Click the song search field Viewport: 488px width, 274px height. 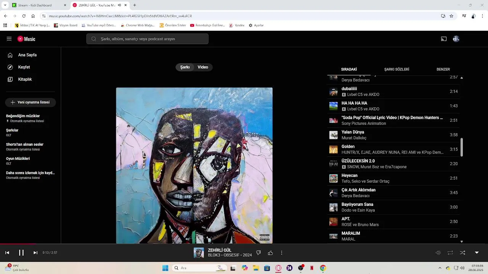(147, 39)
